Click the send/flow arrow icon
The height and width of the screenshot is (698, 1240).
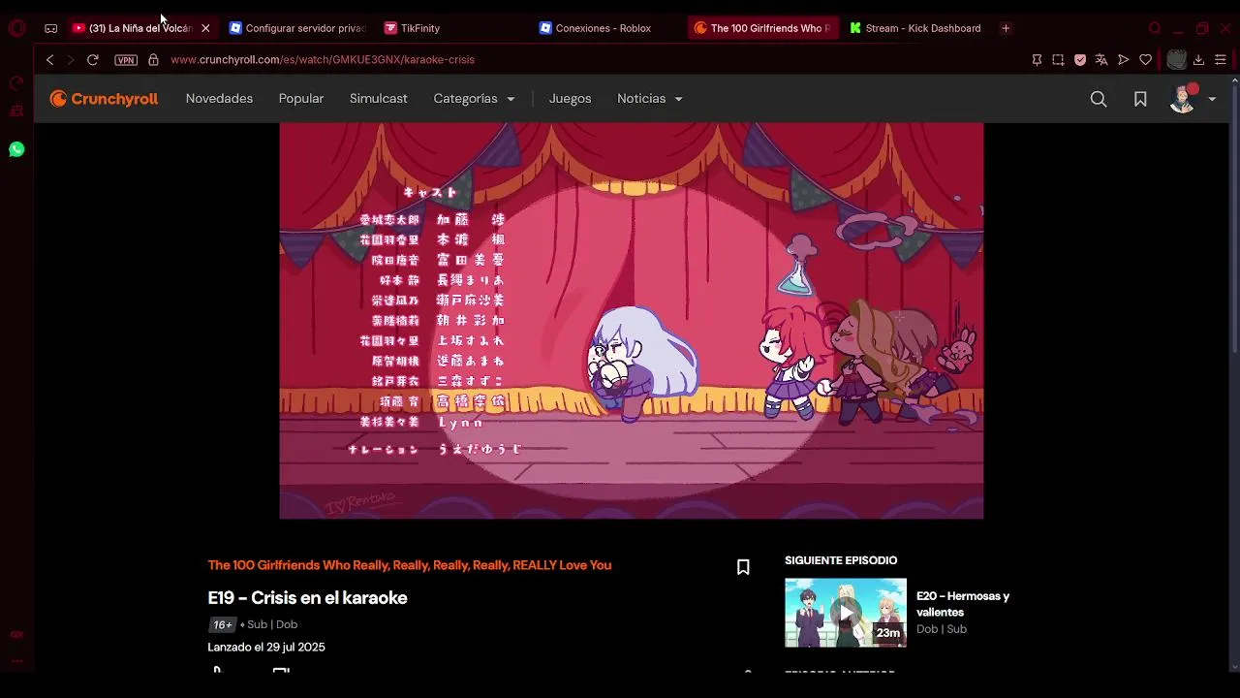pos(1123,60)
